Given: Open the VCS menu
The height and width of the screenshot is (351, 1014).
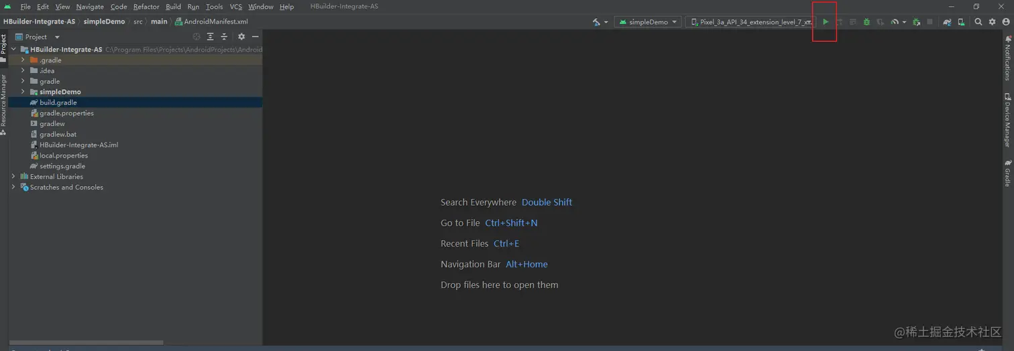Looking at the screenshot, I should (x=236, y=7).
